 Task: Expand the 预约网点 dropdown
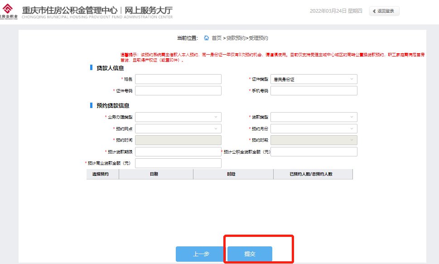pos(178,129)
